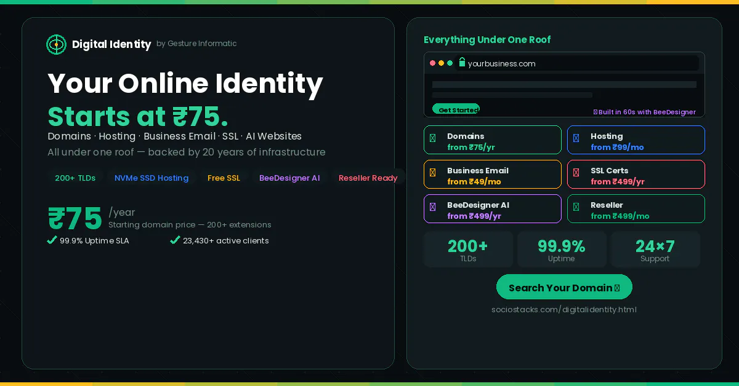Click the "Everything Under One Roof" heading
The image size is (739, 386).
click(487, 40)
